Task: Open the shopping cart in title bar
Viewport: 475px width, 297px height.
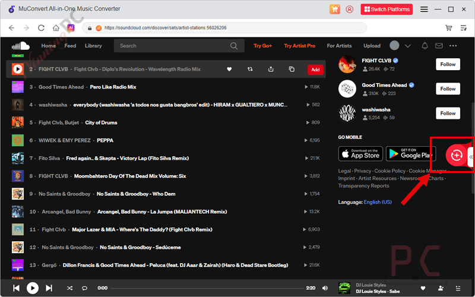Action: (335, 10)
